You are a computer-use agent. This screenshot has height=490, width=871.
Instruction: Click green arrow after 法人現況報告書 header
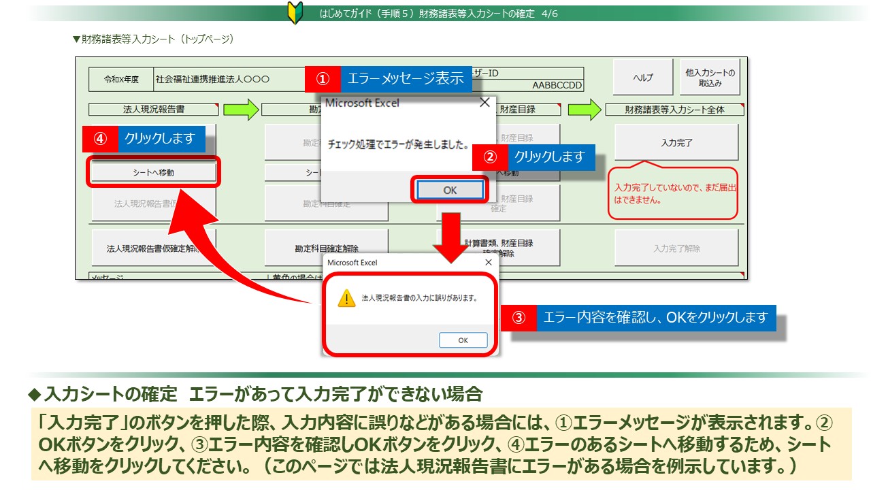240,109
